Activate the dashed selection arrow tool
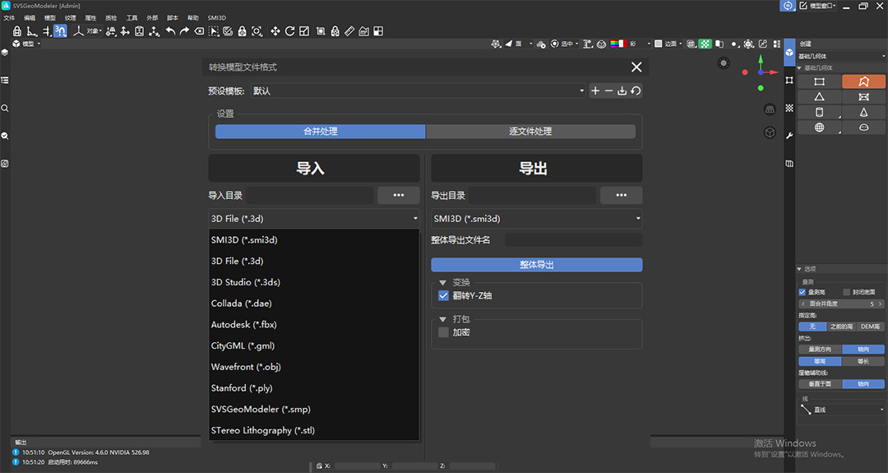This screenshot has width=888, height=473. click(x=214, y=31)
